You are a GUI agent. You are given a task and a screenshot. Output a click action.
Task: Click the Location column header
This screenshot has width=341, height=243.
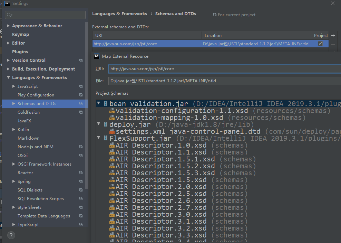256,36
